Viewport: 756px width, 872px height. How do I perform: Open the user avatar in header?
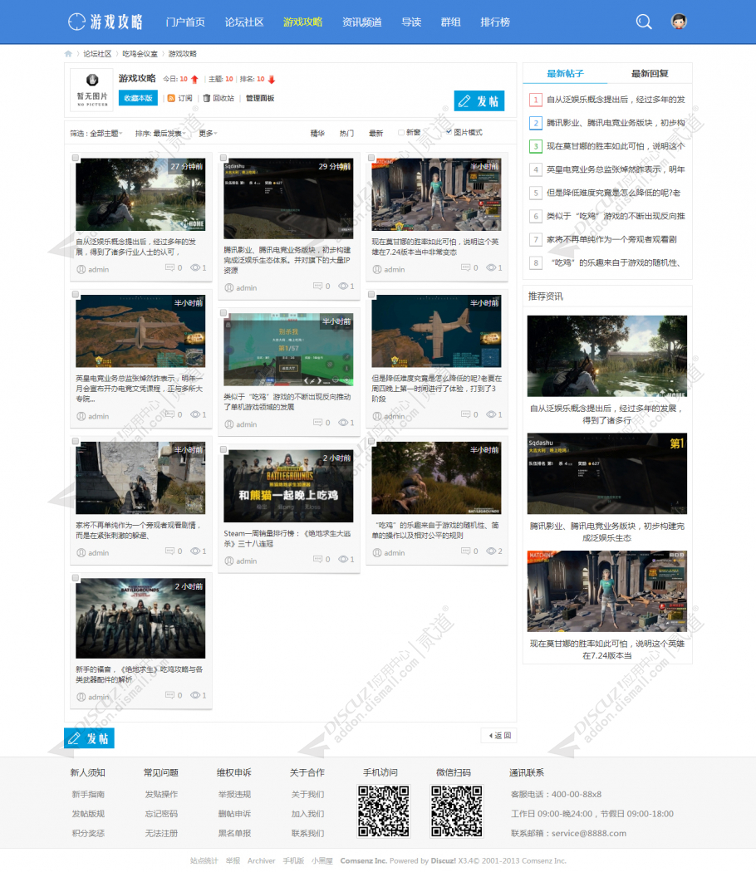point(679,21)
